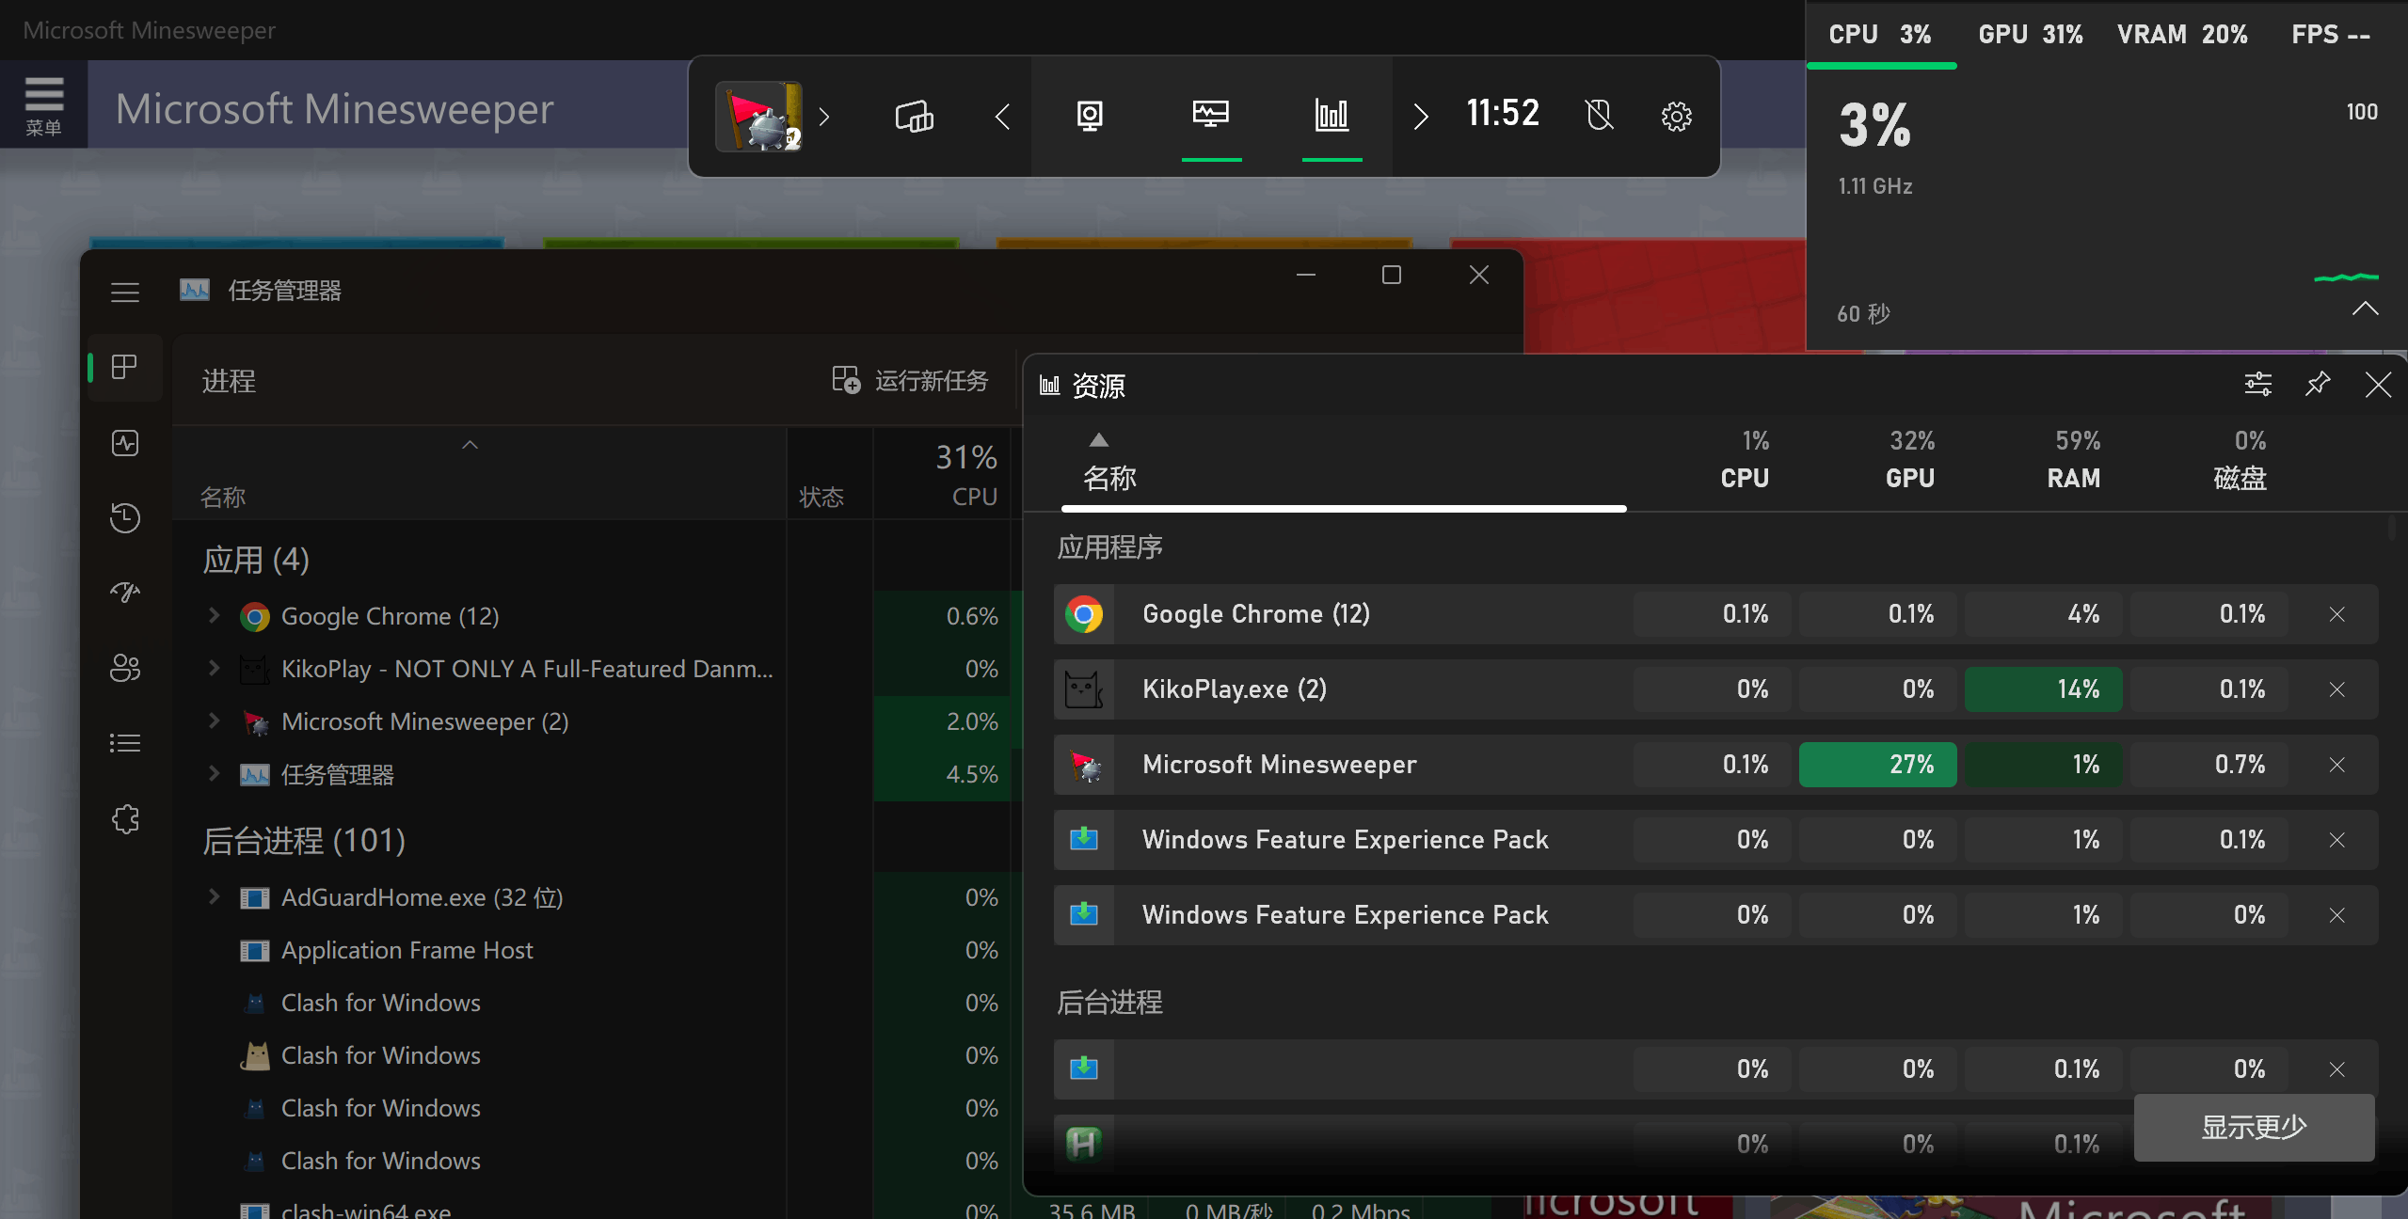Screen dimensions: 2408x1219
Task: Sort Resources by 磁盘 column
Action: pos(2241,460)
